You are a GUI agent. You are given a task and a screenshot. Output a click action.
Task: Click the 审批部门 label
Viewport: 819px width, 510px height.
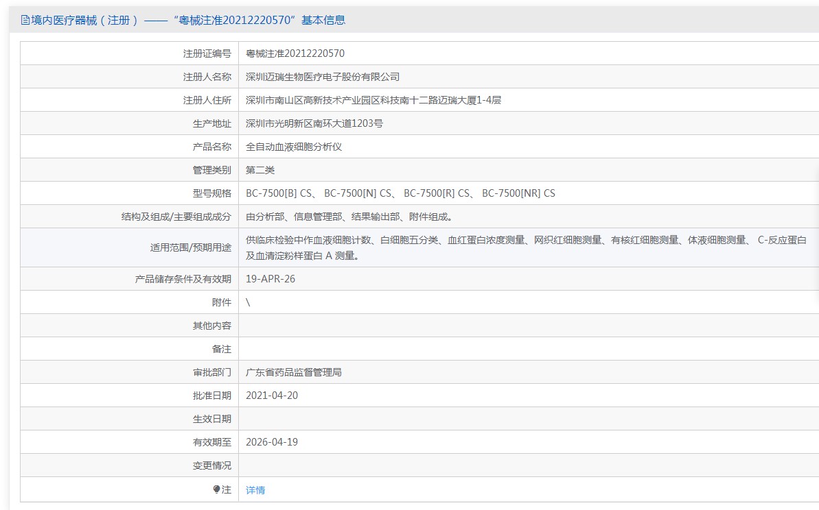point(212,372)
